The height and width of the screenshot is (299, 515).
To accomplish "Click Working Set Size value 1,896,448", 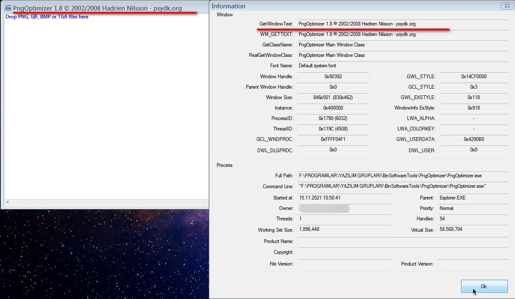I will 344,229.
